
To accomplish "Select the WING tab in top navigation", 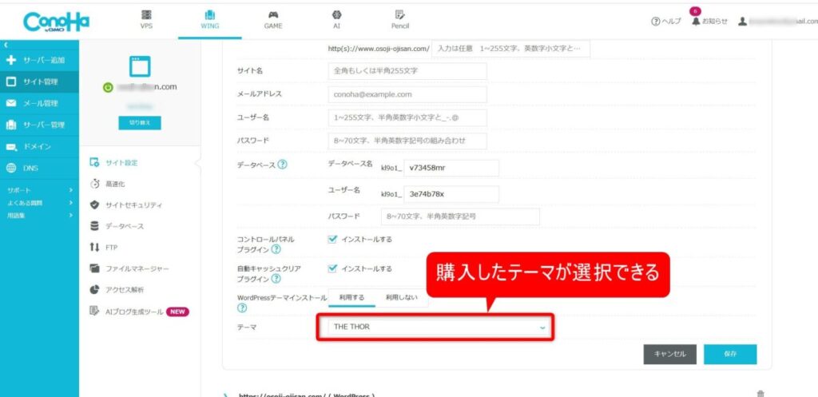I will tap(210, 20).
